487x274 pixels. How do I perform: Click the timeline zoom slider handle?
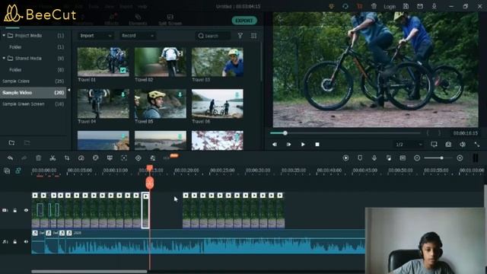(441, 158)
